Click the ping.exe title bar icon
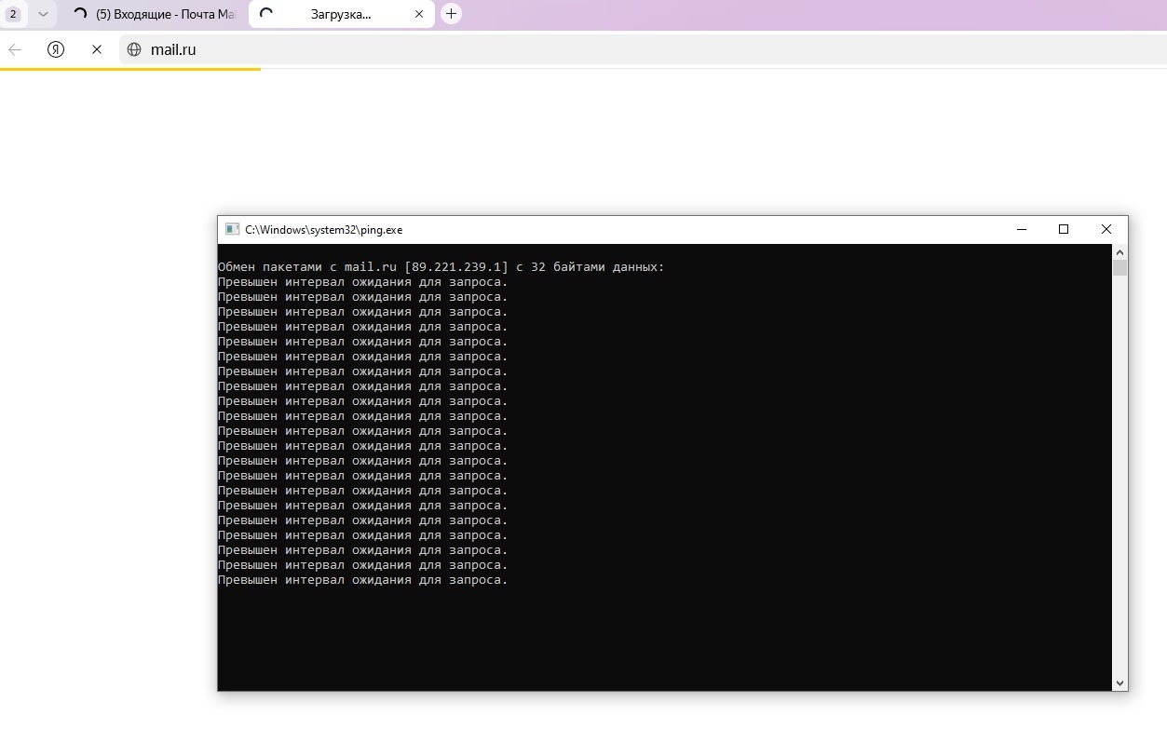 (x=232, y=229)
